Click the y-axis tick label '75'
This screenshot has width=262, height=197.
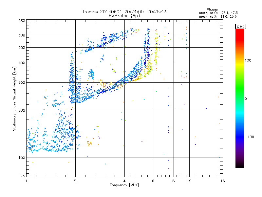(x=23, y=176)
